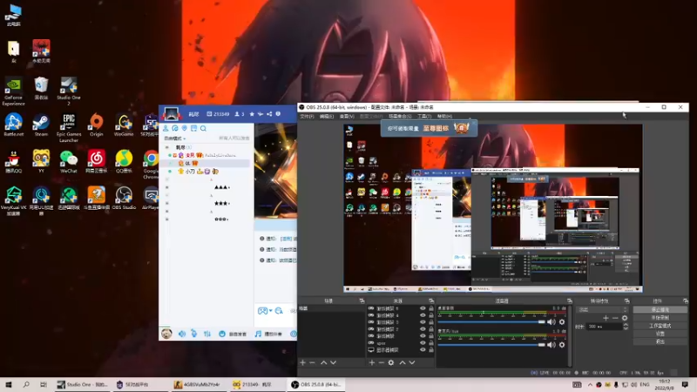
Task: Click the info icon in YY header
Action: click(x=278, y=114)
